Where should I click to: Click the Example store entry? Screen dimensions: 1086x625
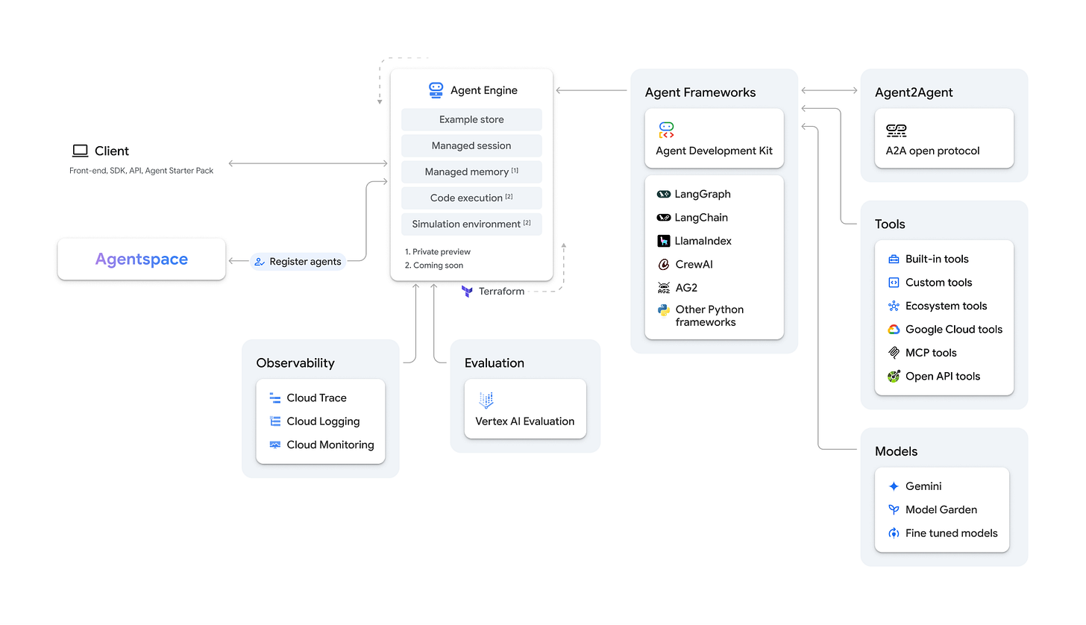tap(471, 119)
